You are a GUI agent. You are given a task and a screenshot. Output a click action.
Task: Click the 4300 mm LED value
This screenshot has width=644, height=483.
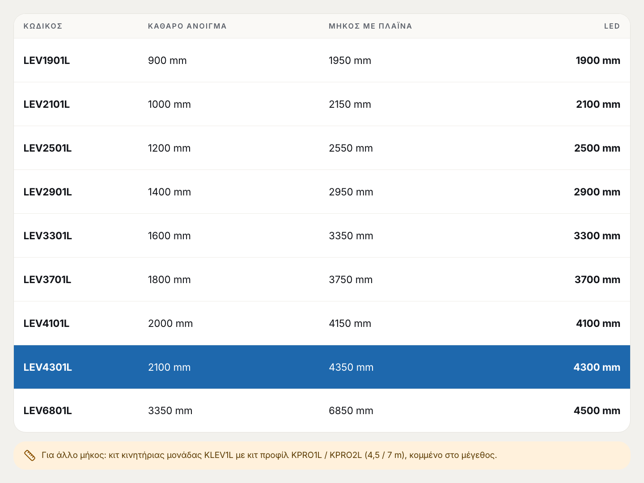(x=597, y=367)
